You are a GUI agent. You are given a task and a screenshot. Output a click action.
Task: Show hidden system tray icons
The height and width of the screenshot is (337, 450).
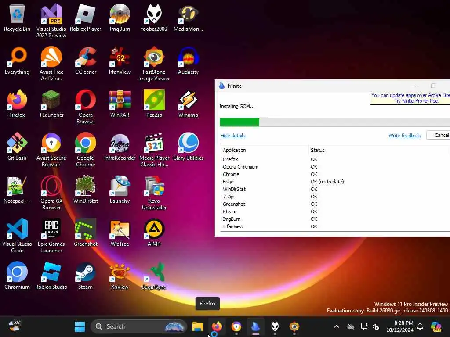coord(336,326)
